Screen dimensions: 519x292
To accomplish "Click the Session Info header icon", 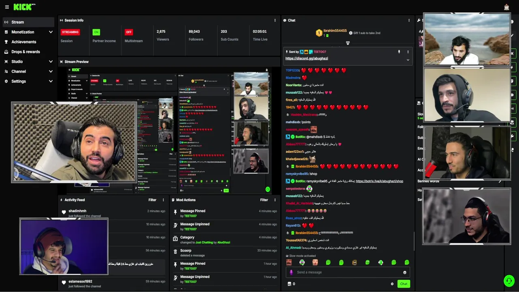I will coord(61,20).
